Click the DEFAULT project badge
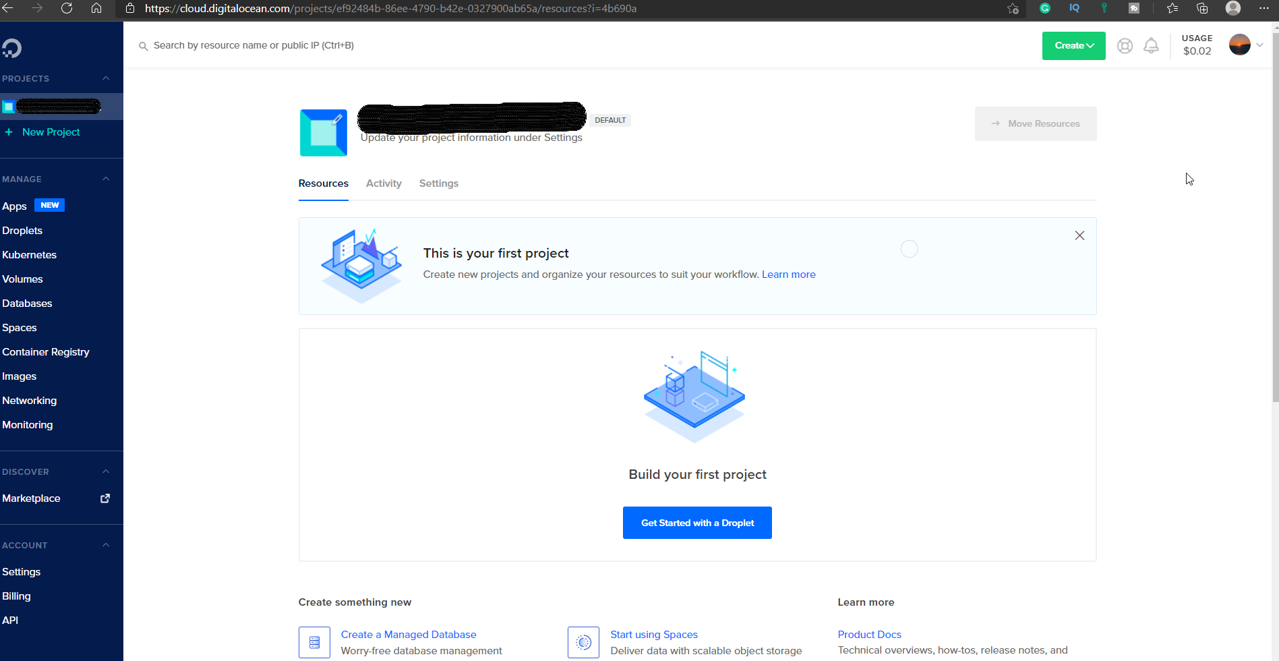 [x=610, y=120]
